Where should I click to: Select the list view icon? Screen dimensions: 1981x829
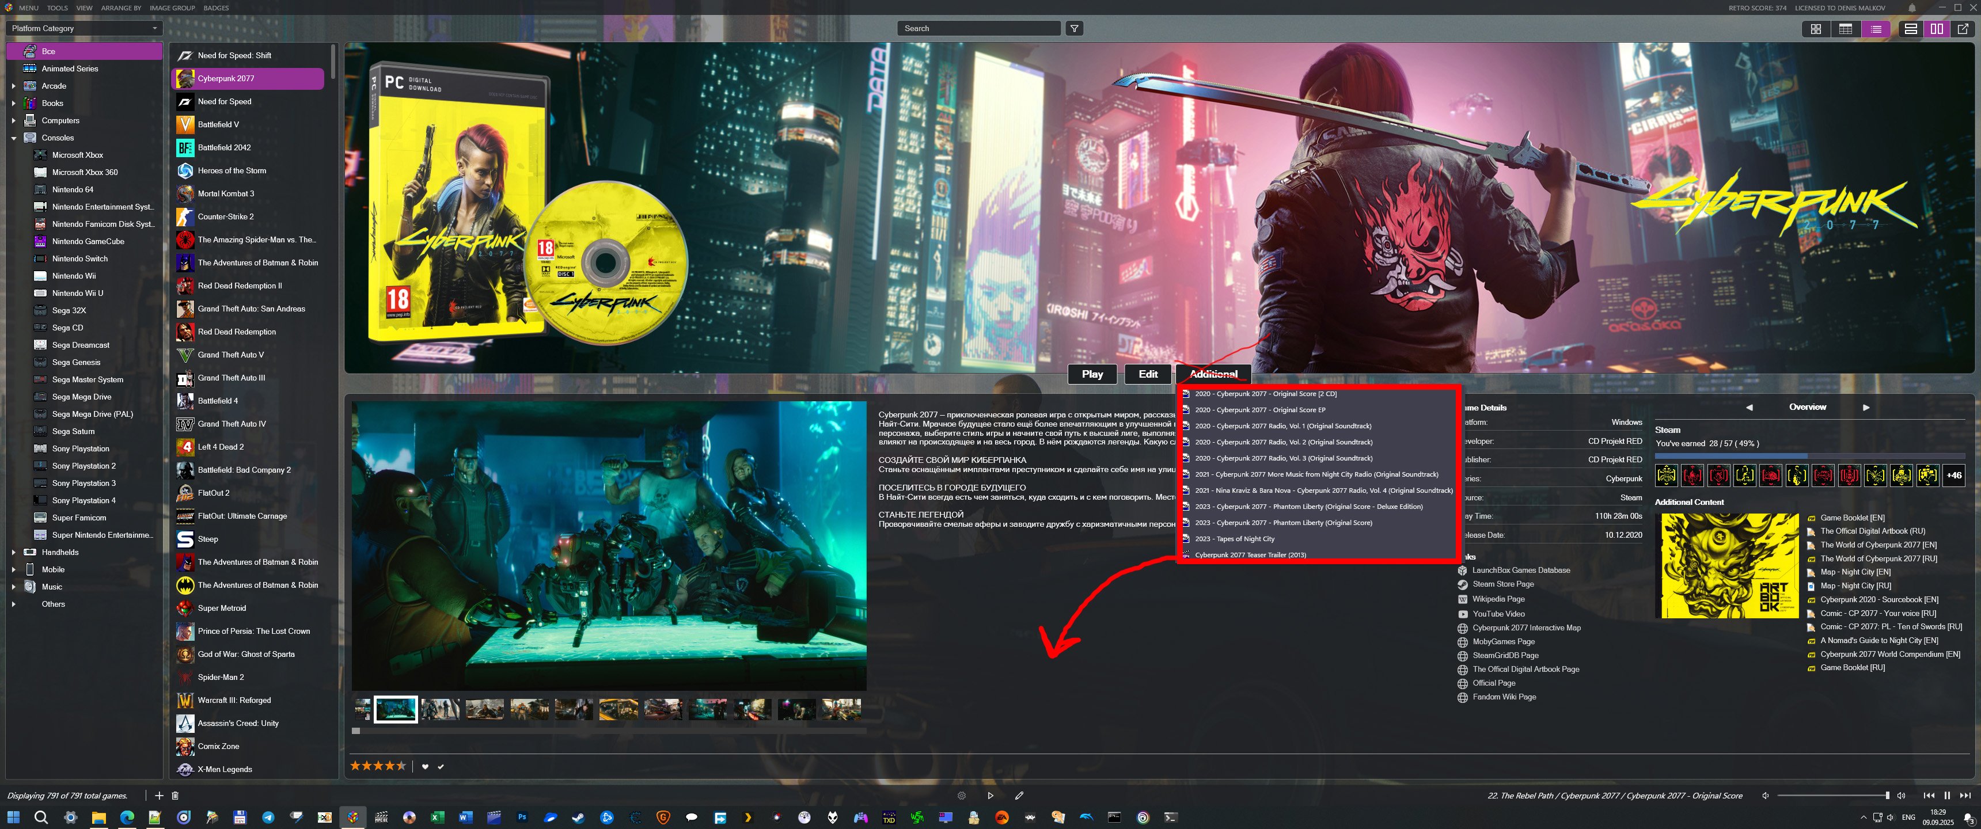[x=1876, y=28]
